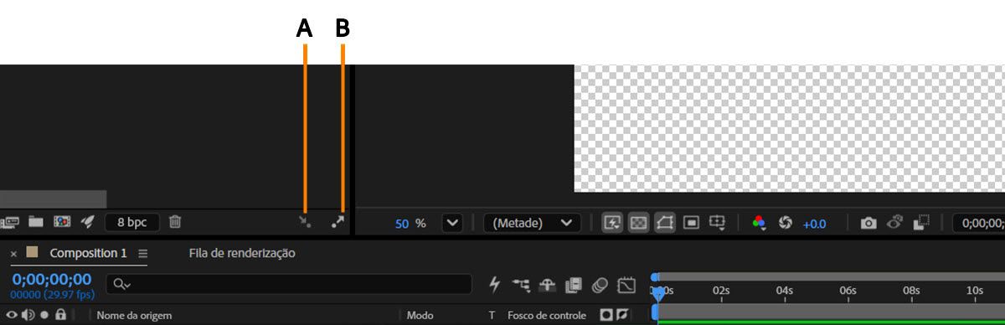Enable Motion Blur for the composition

[599, 286]
